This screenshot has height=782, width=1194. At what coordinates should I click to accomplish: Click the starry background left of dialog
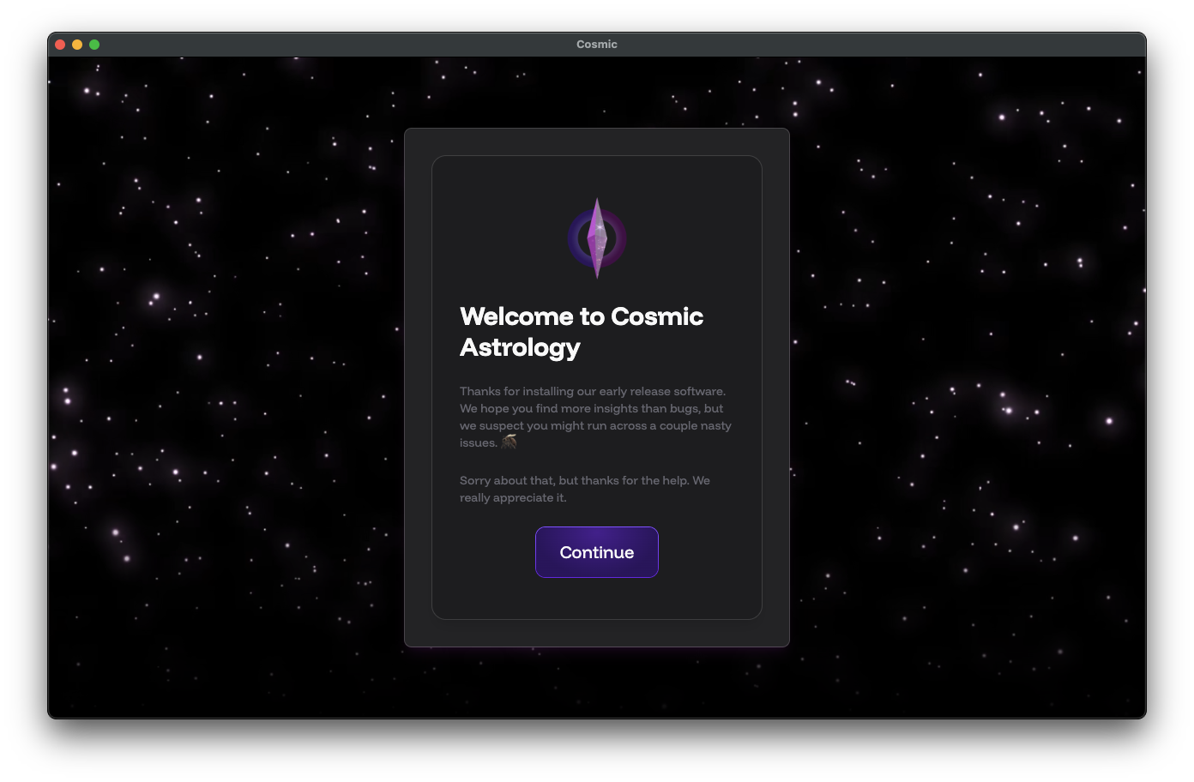pos(232,386)
